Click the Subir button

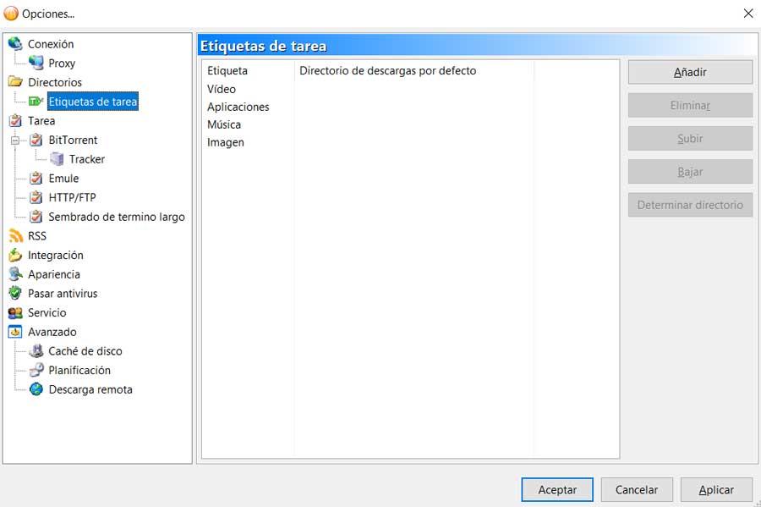click(690, 139)
